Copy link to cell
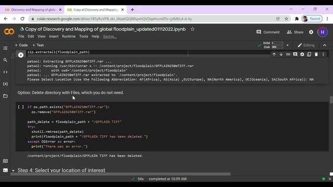The image size is (333, 187). click(x=288, y=55)
